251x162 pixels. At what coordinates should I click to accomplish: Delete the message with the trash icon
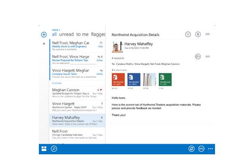198,34
